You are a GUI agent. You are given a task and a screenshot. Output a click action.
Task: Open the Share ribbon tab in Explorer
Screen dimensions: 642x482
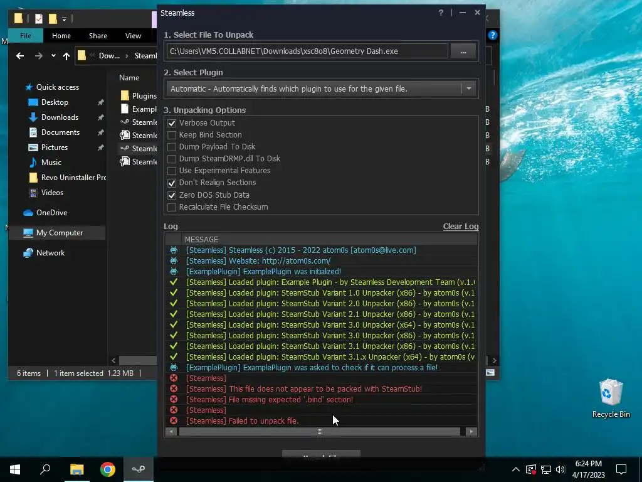pyautogui.click(x=98, y=36)
